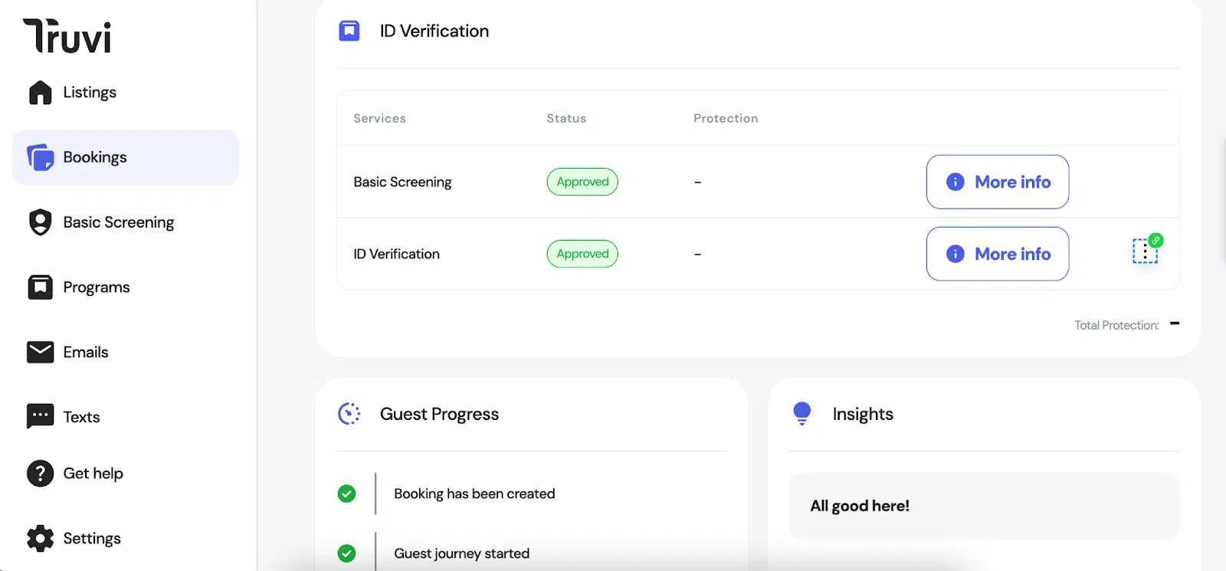
Task: Click Approved badge in Basic Screening row
Action: pyautogui.click(x=582, y=182)
